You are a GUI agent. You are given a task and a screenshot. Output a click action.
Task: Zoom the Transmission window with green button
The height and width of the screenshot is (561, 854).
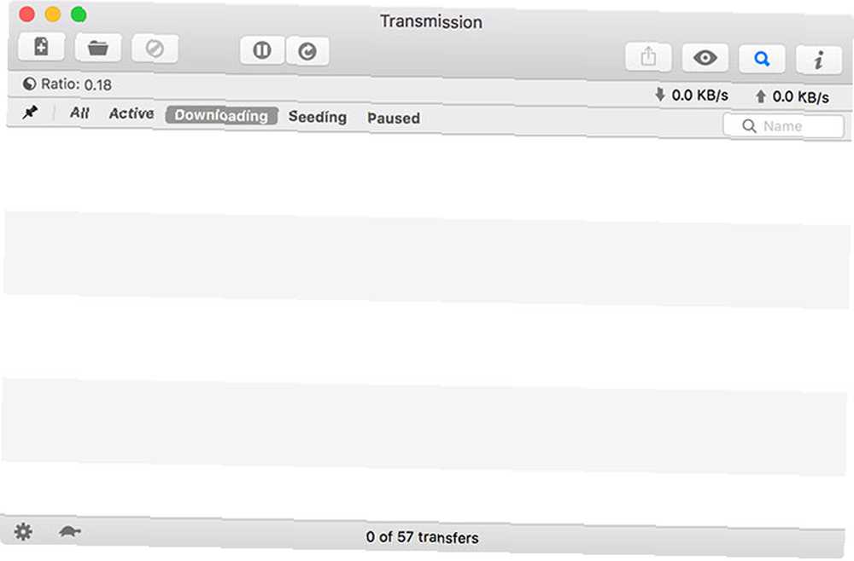(79, 14)
